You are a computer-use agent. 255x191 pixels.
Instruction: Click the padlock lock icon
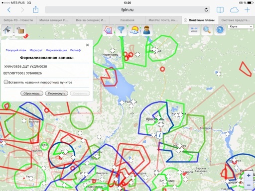click(x=20, y=30)
